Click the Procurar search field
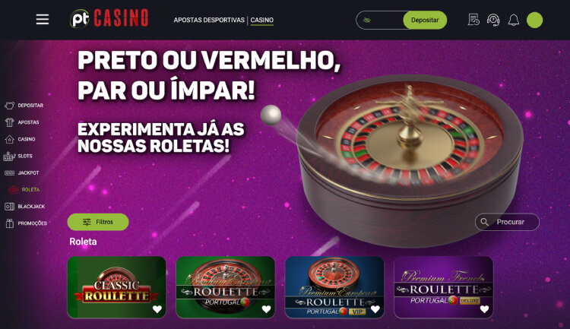Viewport: 570px width, 329px height. coord(507,222)
